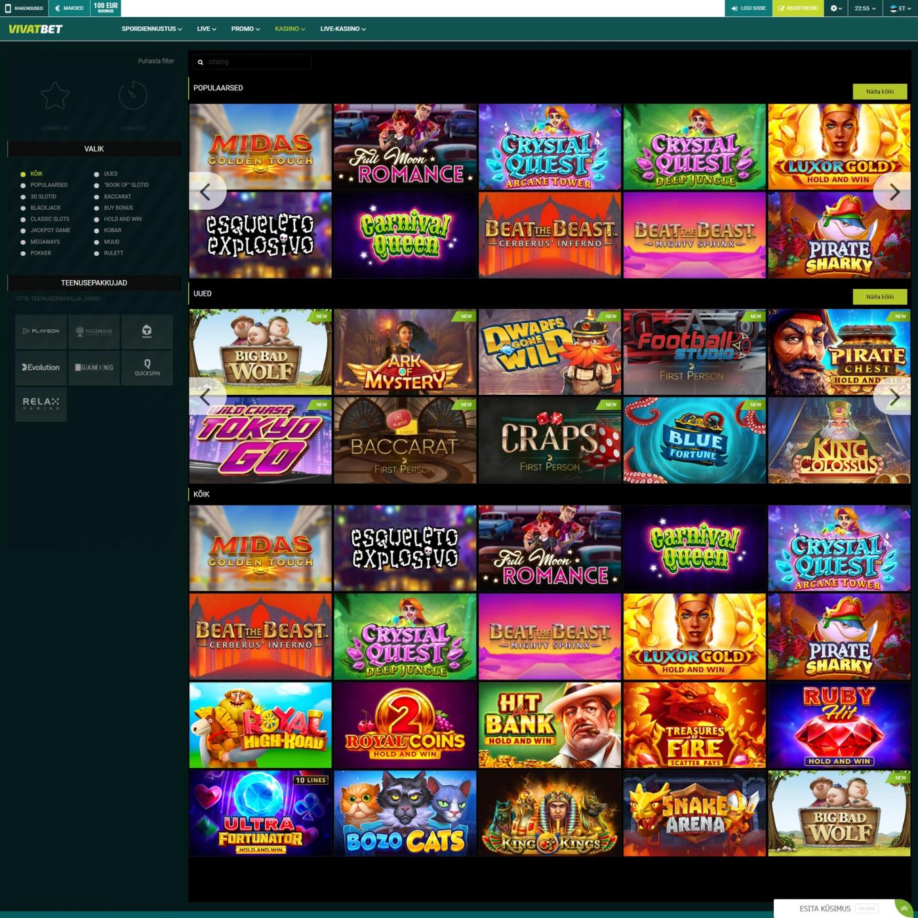Open Ultra Fortunator game thumbnail

pos(260,813)
